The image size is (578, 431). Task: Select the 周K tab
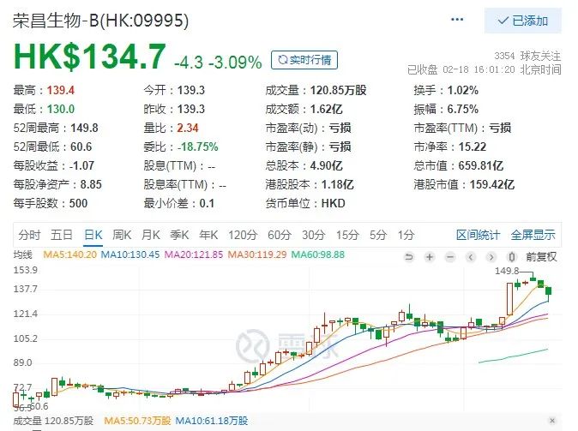[x=122, y=235]
